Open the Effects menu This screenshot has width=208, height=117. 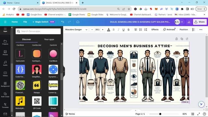[x=155, y=30]
